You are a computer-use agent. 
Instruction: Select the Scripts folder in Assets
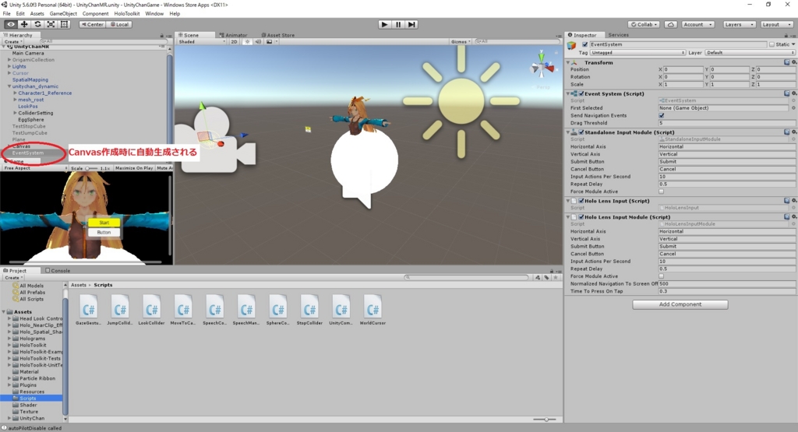click(27, 399)
